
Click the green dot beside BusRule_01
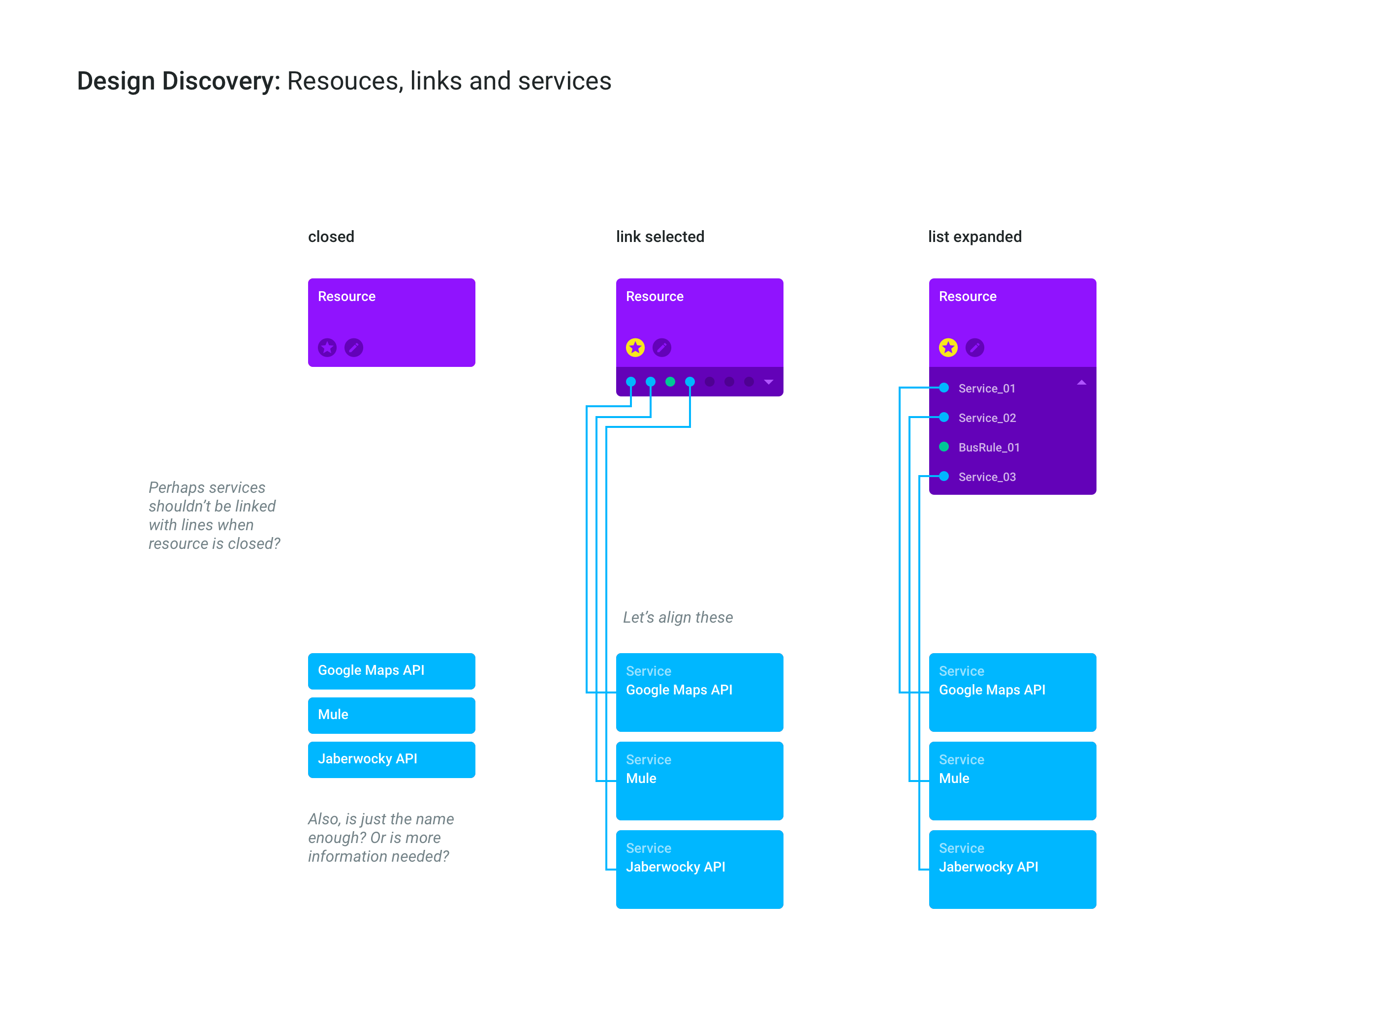click(x=943, y=447)
